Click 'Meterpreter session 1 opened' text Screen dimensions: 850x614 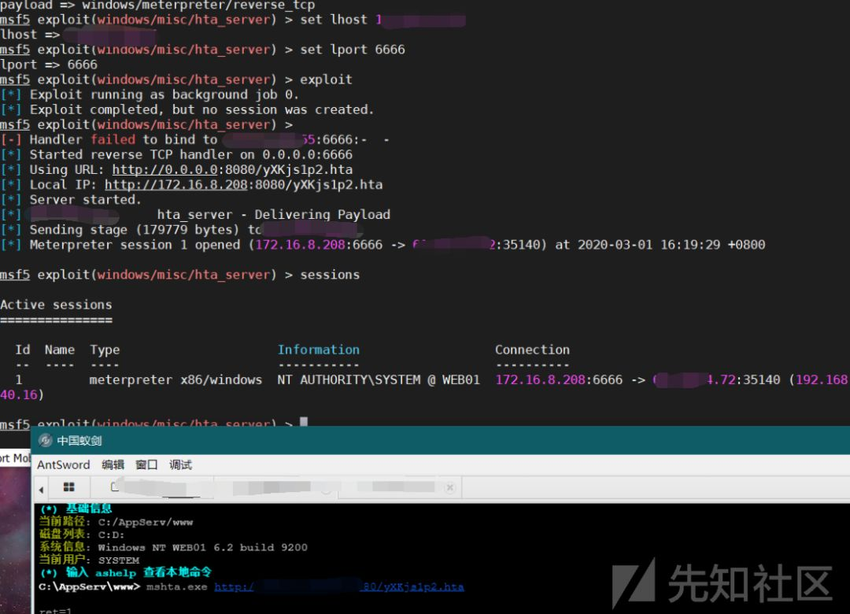point(135,245)
